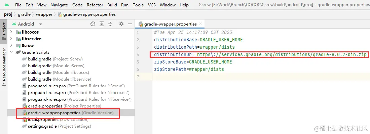Click the libcocos module icon
The width and height of the screenshot is (370, 134).
18,32
